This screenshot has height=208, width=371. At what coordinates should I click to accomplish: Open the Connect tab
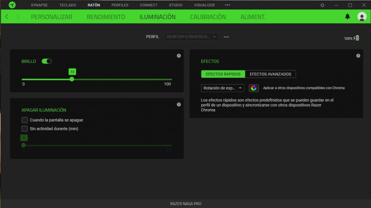[149, 5]
